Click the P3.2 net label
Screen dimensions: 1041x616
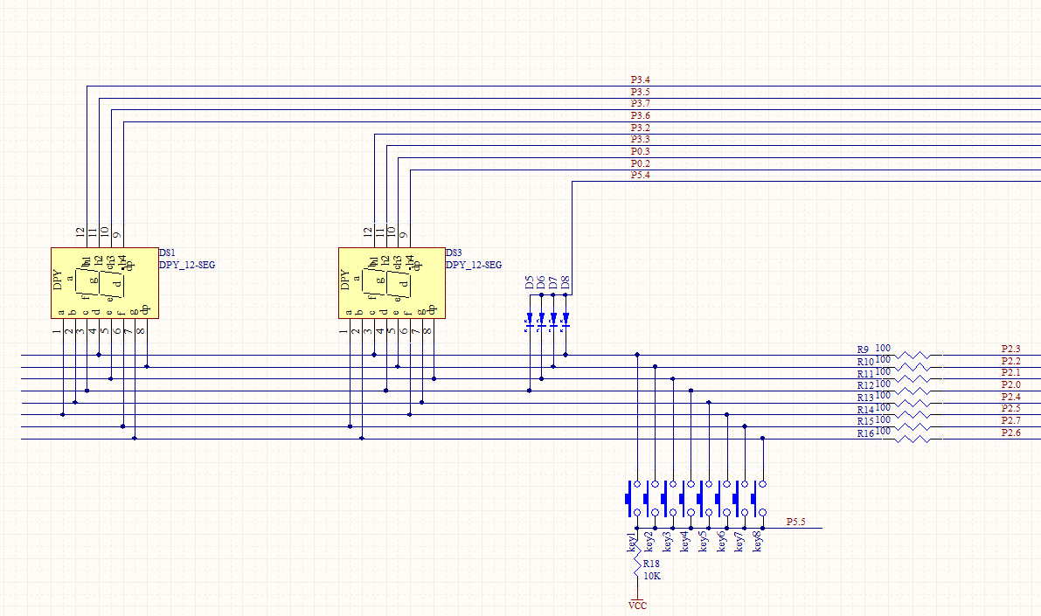pyautogui.click(x=640, y=128)
